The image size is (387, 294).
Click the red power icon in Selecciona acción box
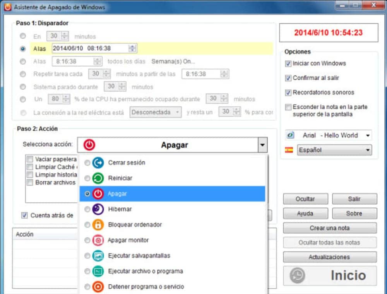coord(89,145)
